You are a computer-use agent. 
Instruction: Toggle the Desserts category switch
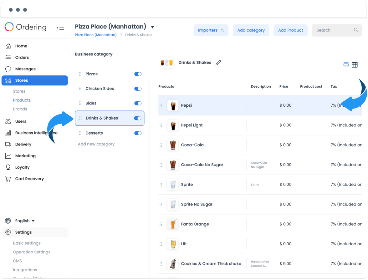coord(138,133)
